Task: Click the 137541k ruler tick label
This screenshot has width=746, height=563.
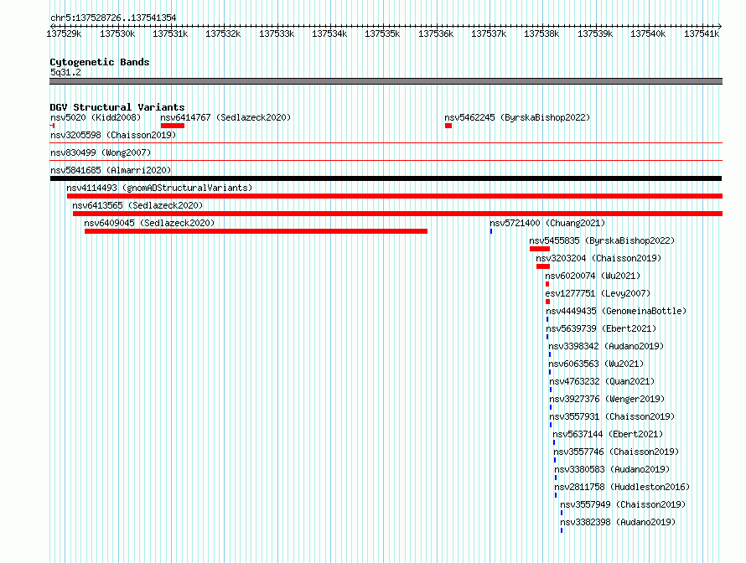Action: (x=702, y=34)
